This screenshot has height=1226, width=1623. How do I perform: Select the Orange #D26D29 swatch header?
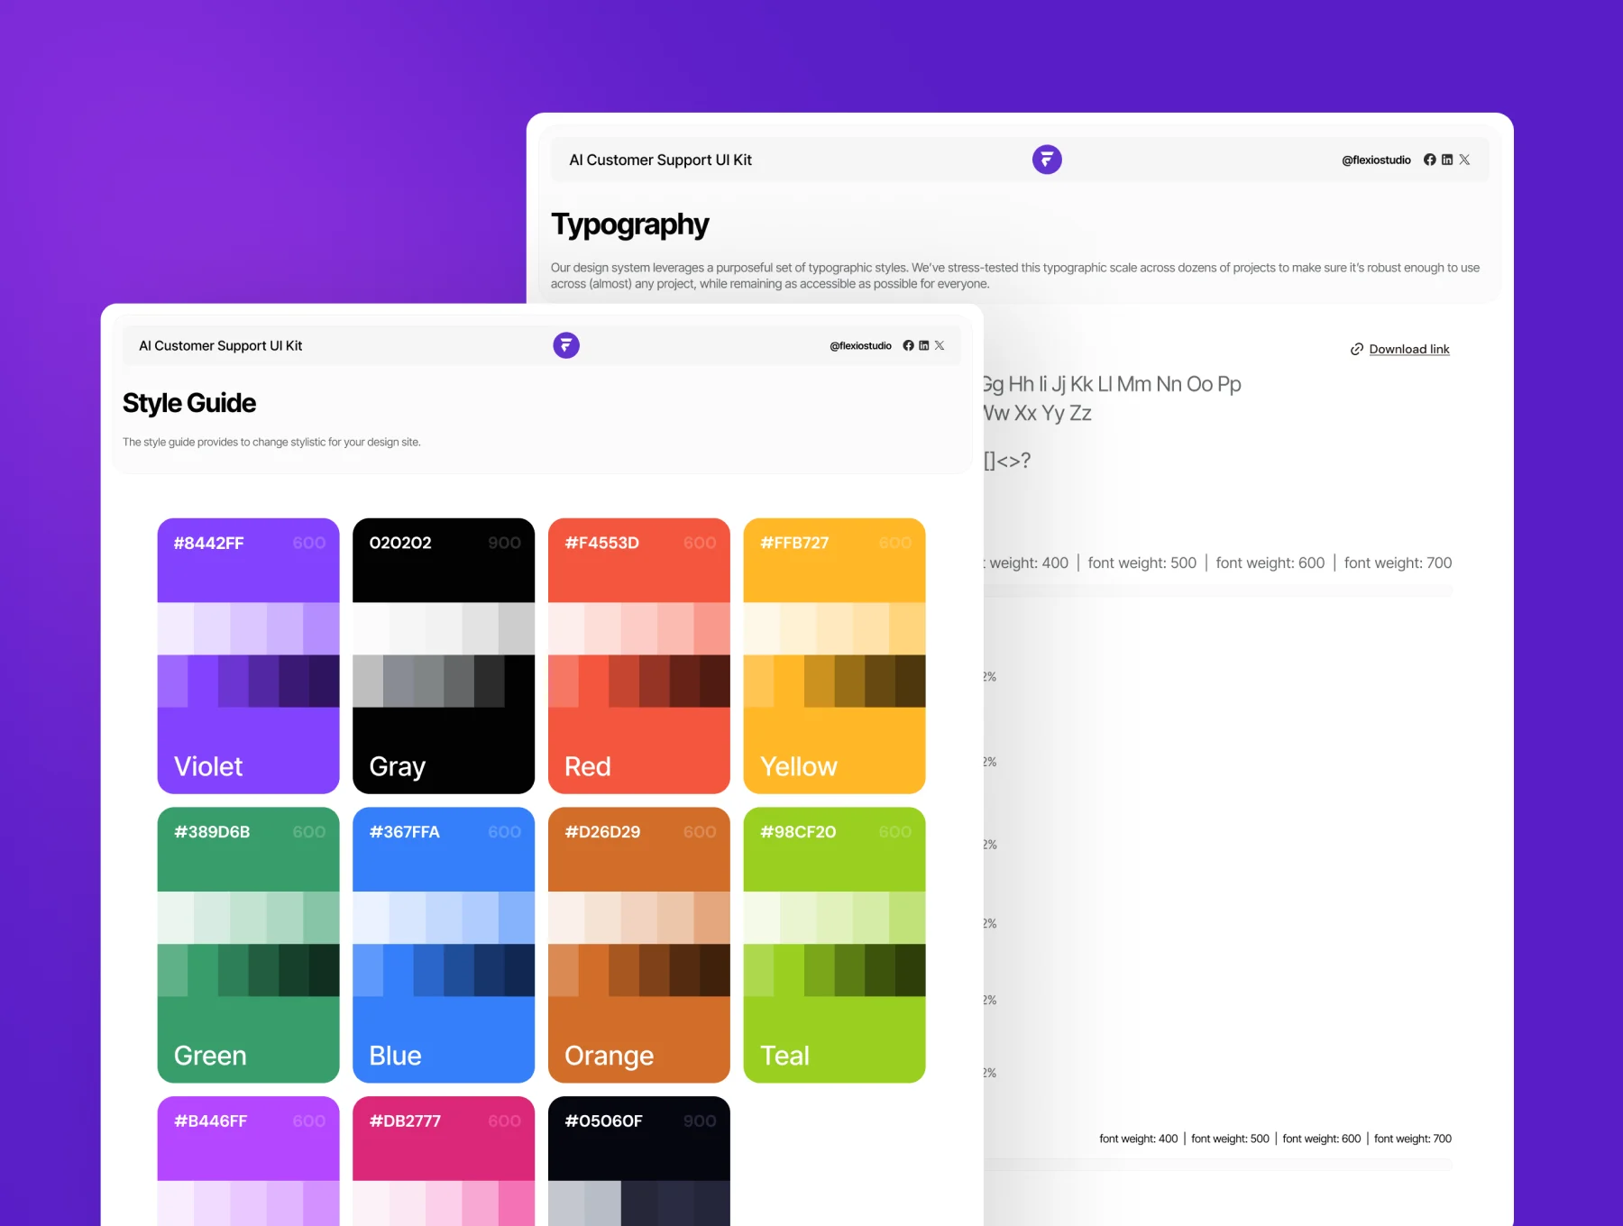pyautogui.click(x=639, y=849)
